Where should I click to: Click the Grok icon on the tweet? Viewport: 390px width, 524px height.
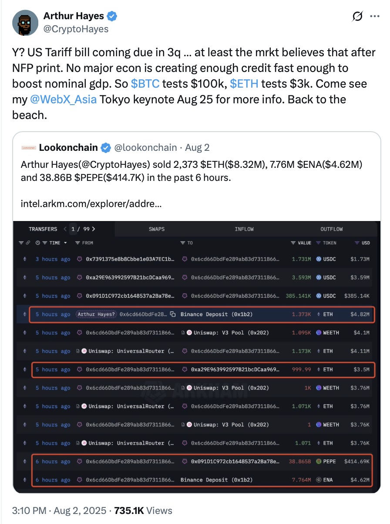357,17
